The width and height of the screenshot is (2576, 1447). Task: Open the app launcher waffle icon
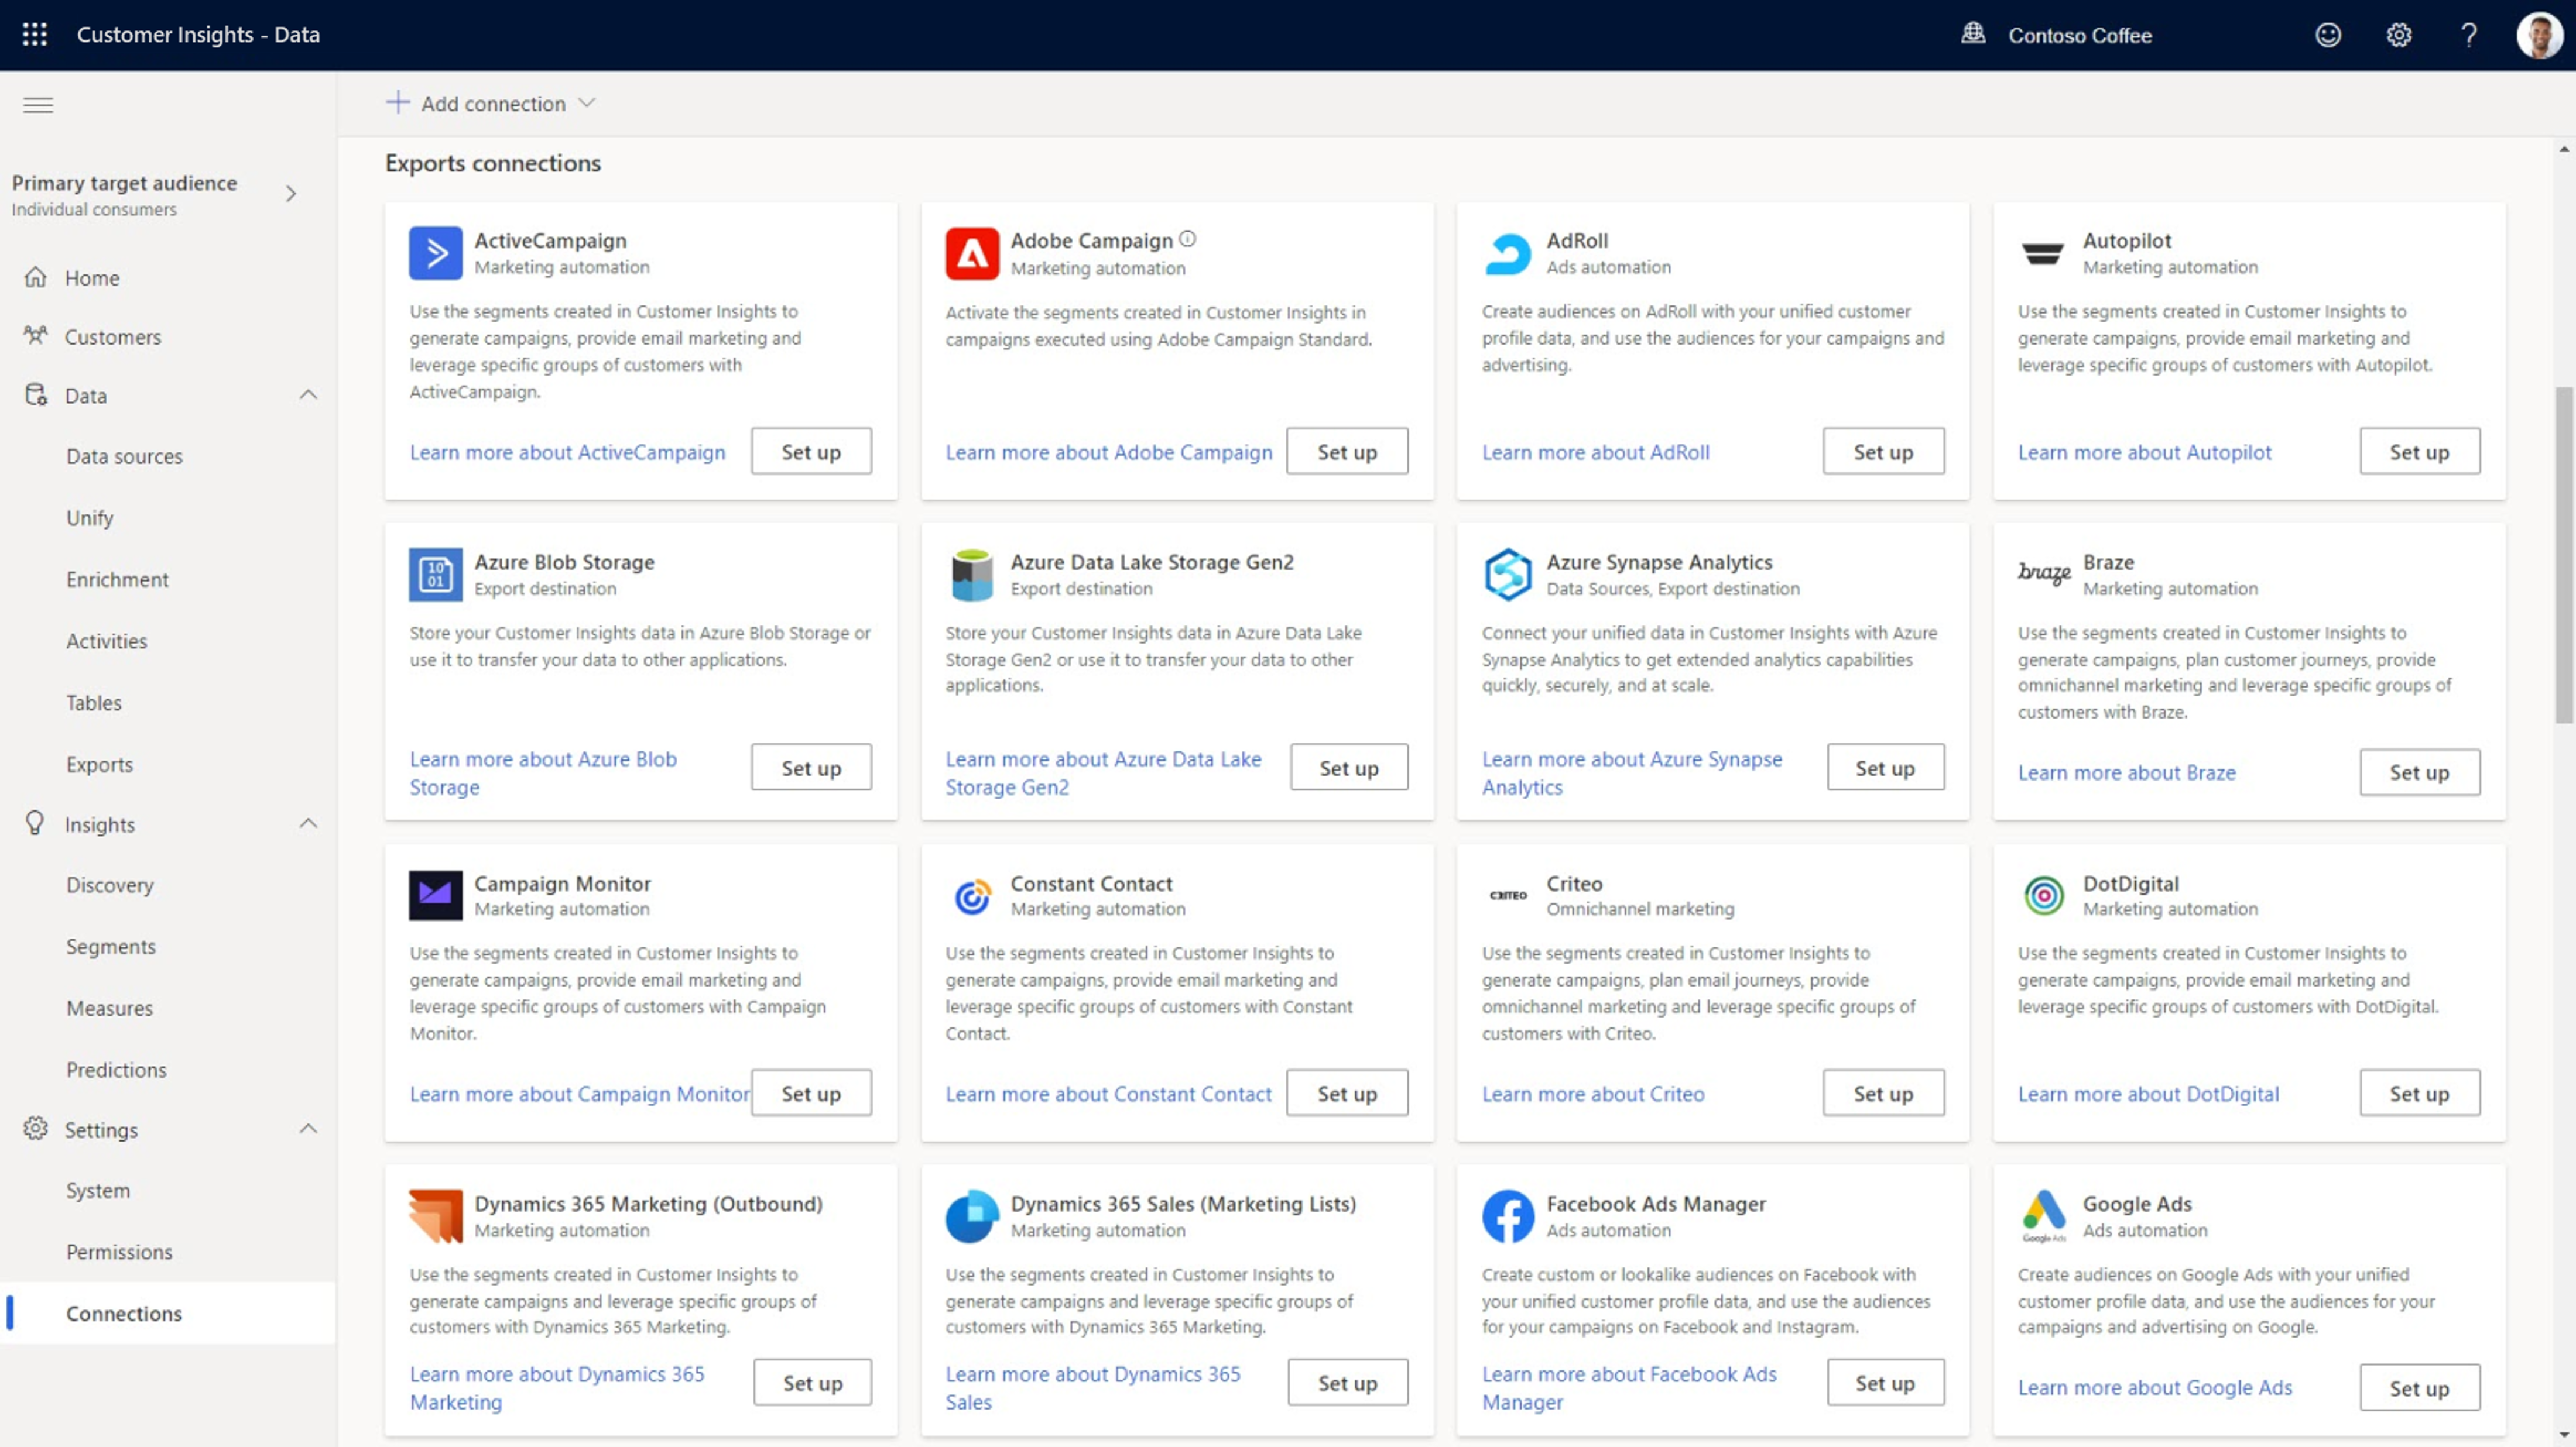pyautogui.click(x=35, y=35)
